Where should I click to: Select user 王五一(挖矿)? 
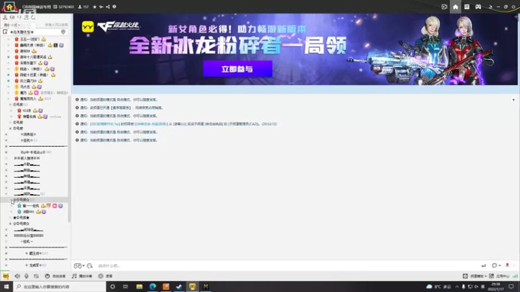pos(30,39)
